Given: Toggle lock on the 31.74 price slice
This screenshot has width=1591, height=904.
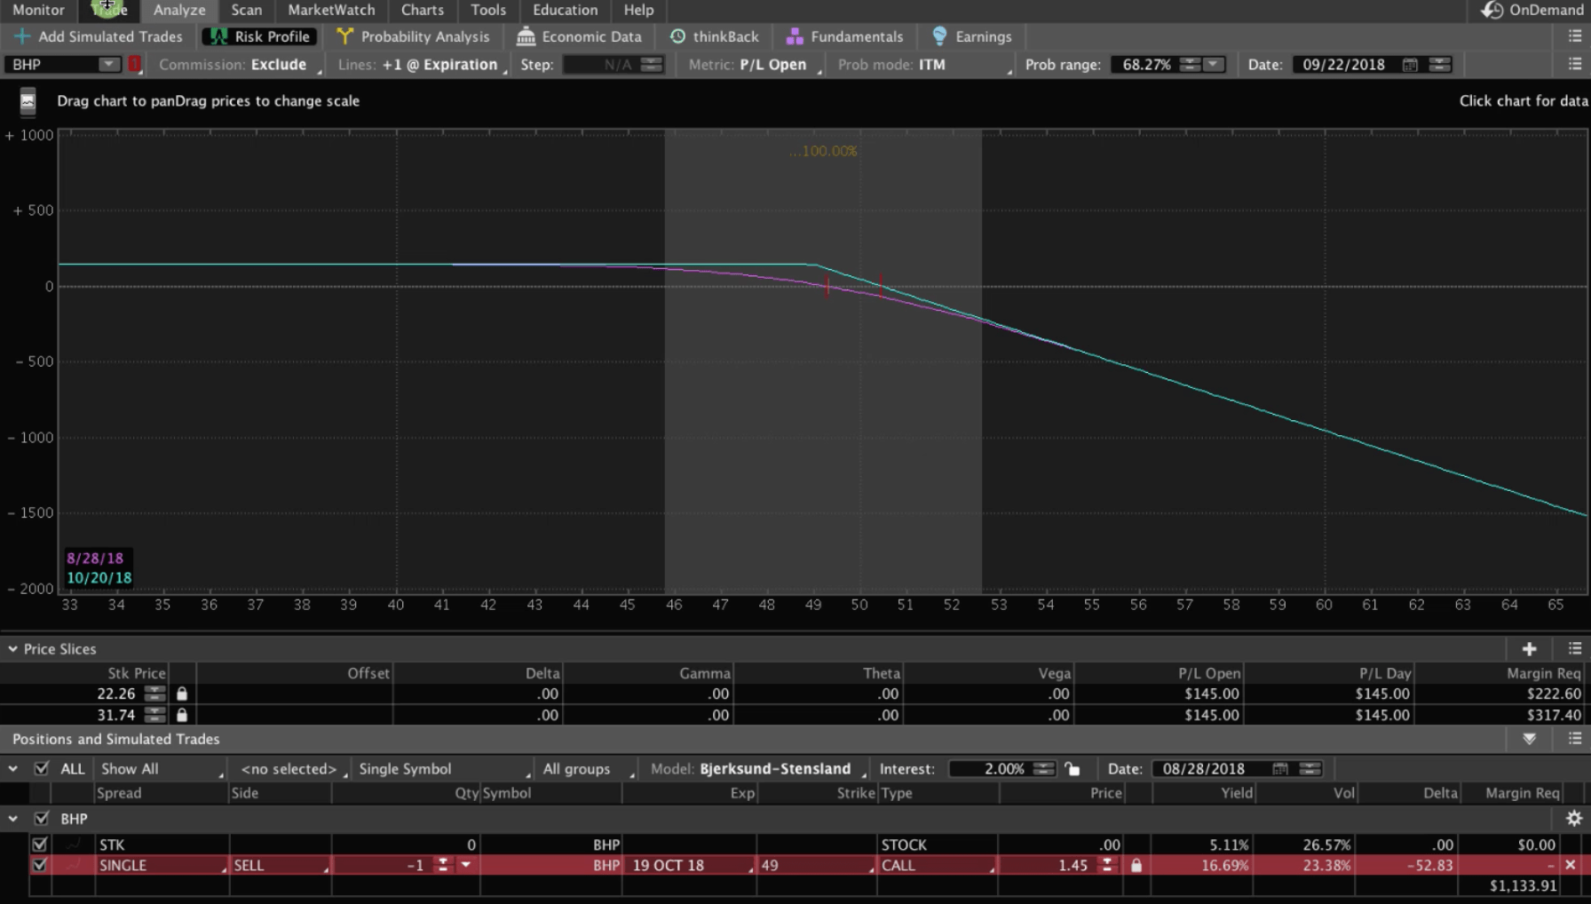Looking at the screenshot, I should [182, 715].
